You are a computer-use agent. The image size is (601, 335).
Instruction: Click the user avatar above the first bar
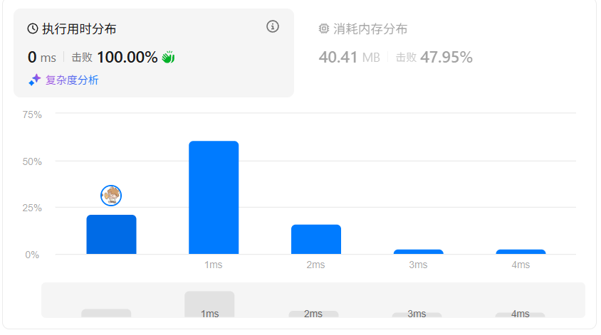click(x=111, y=196)
